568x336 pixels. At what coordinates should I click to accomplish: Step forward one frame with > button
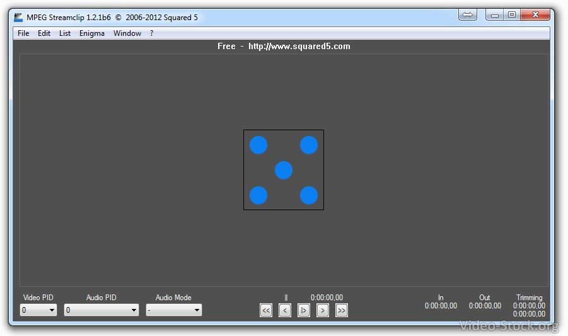point(322,310)
